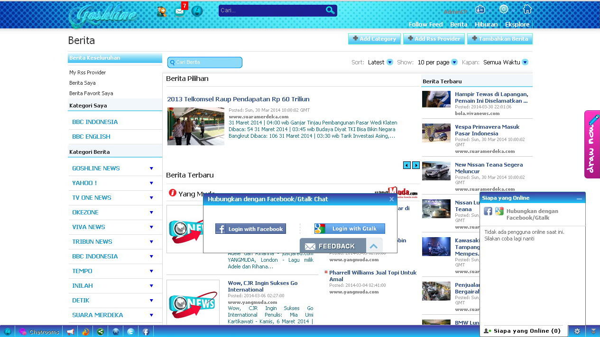Click the Goshline orb in bottom bar
Viewport: 600px width, 337px height.
(x=8, y=331)
